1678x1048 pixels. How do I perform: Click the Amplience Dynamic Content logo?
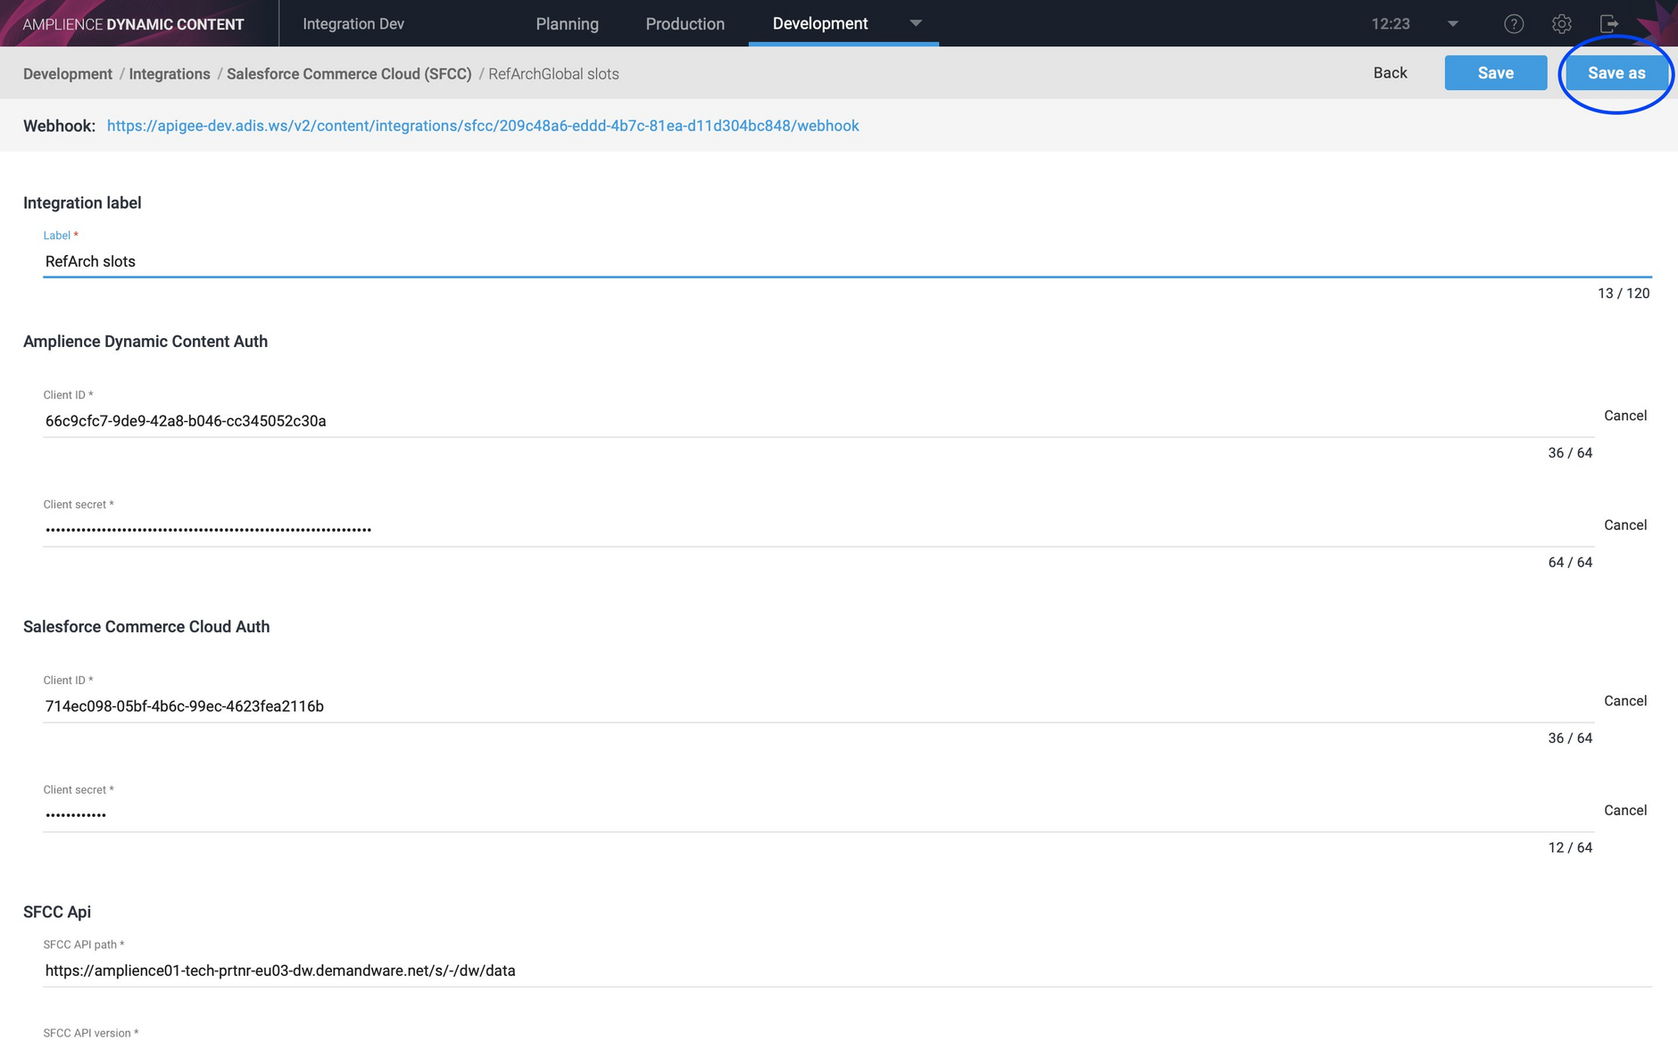point(133,24)
